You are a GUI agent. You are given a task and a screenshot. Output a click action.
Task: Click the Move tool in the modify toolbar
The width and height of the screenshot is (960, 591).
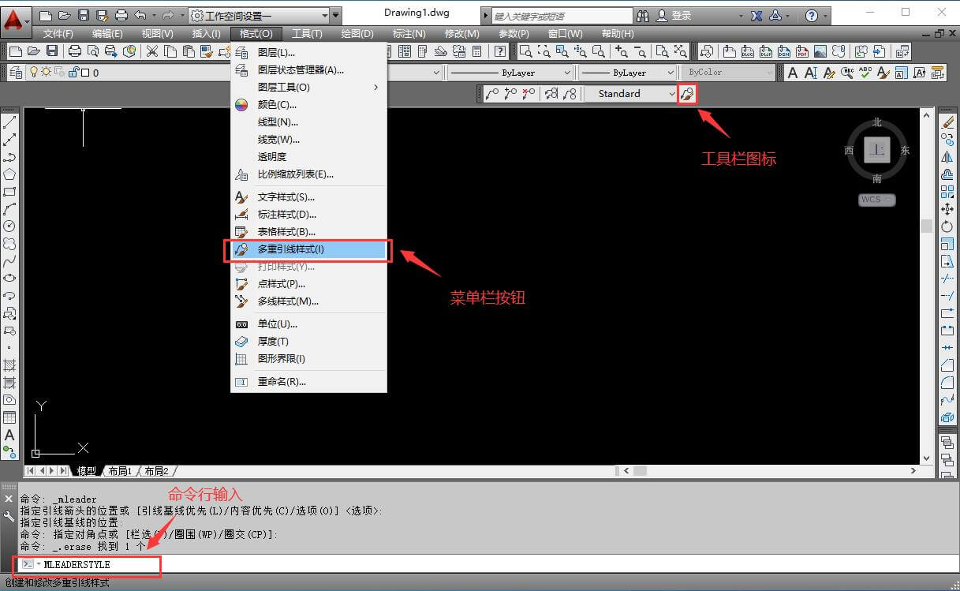click(x=947, y=209)
